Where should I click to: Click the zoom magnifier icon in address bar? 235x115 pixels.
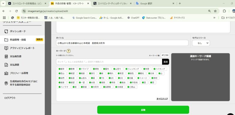coord(209,11)
